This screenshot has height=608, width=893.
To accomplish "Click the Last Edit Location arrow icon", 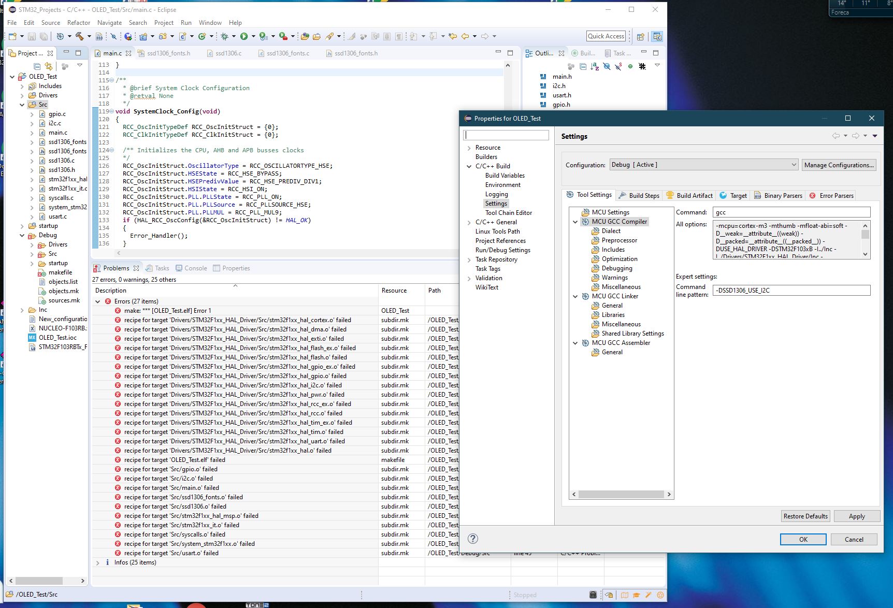I will pos(453,36).
